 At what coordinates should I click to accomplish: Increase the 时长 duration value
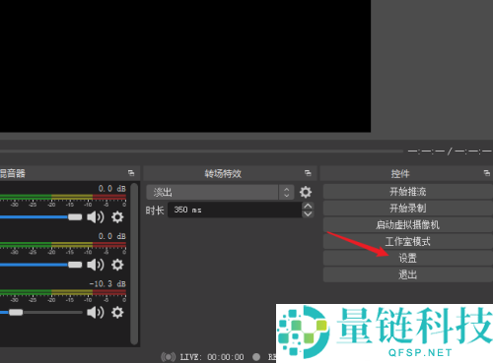click(x=308, y=206)
